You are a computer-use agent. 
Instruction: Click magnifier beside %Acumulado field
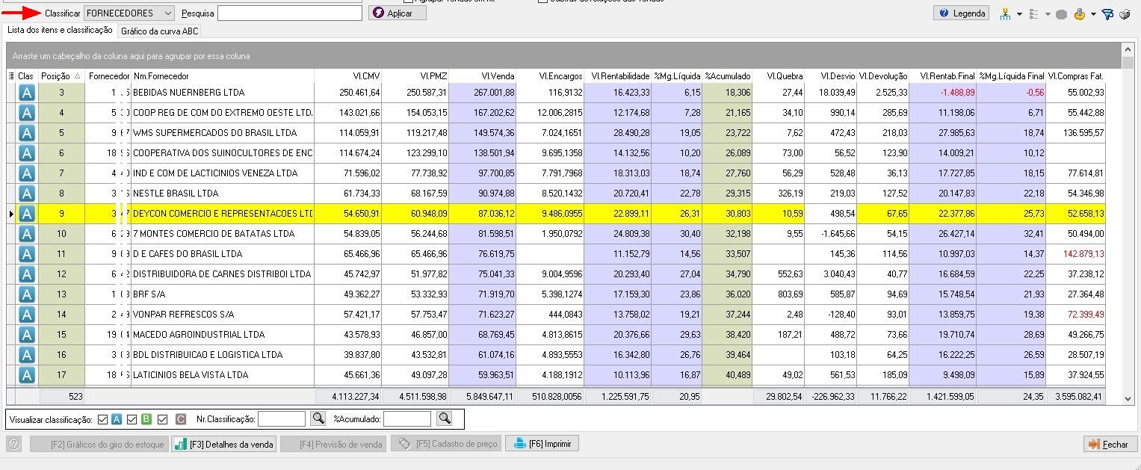click(444, 418)
